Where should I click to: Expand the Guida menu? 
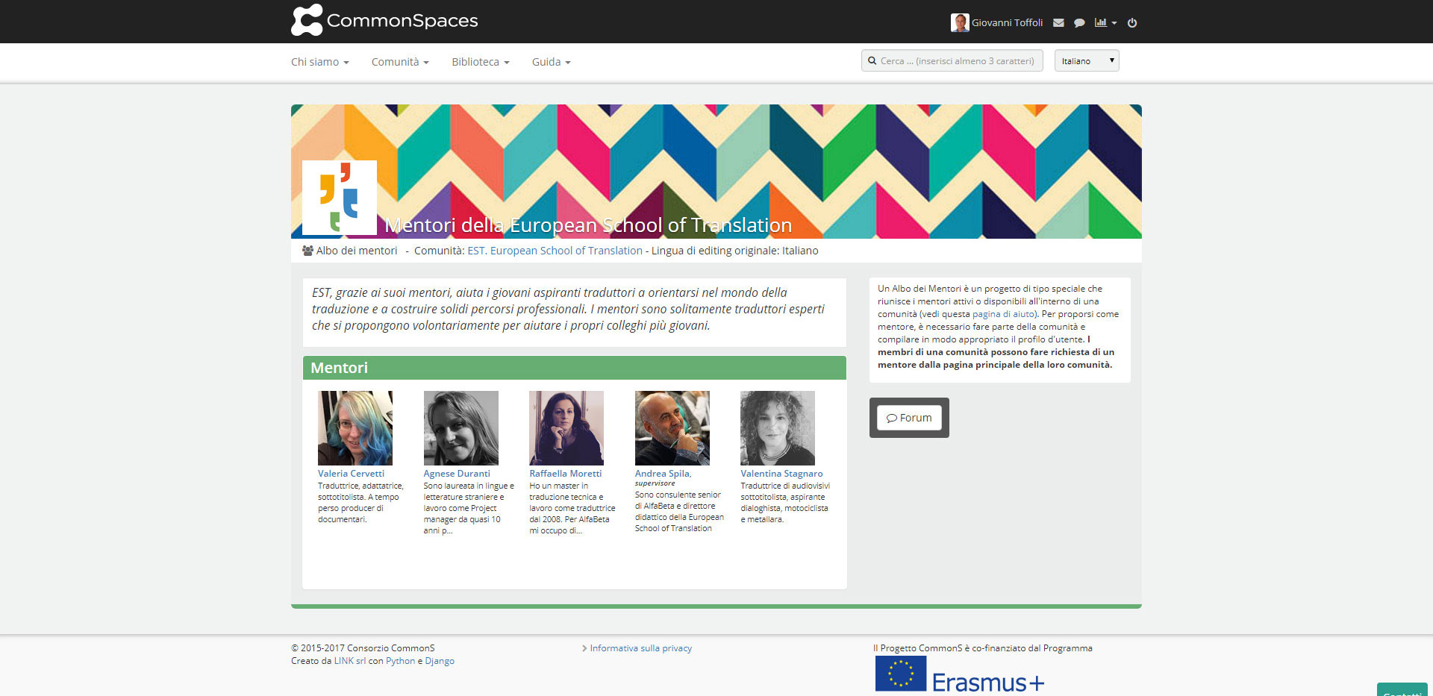click(552, 62)
